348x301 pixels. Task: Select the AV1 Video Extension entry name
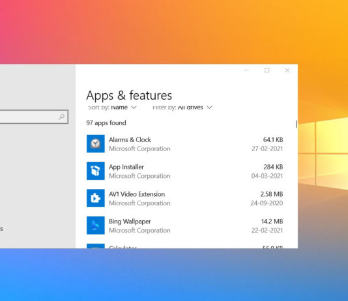(x=137, y=194)
